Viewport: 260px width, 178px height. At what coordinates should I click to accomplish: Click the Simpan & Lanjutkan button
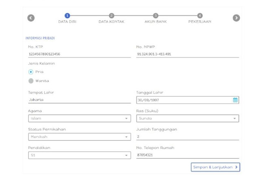(215, 167)
